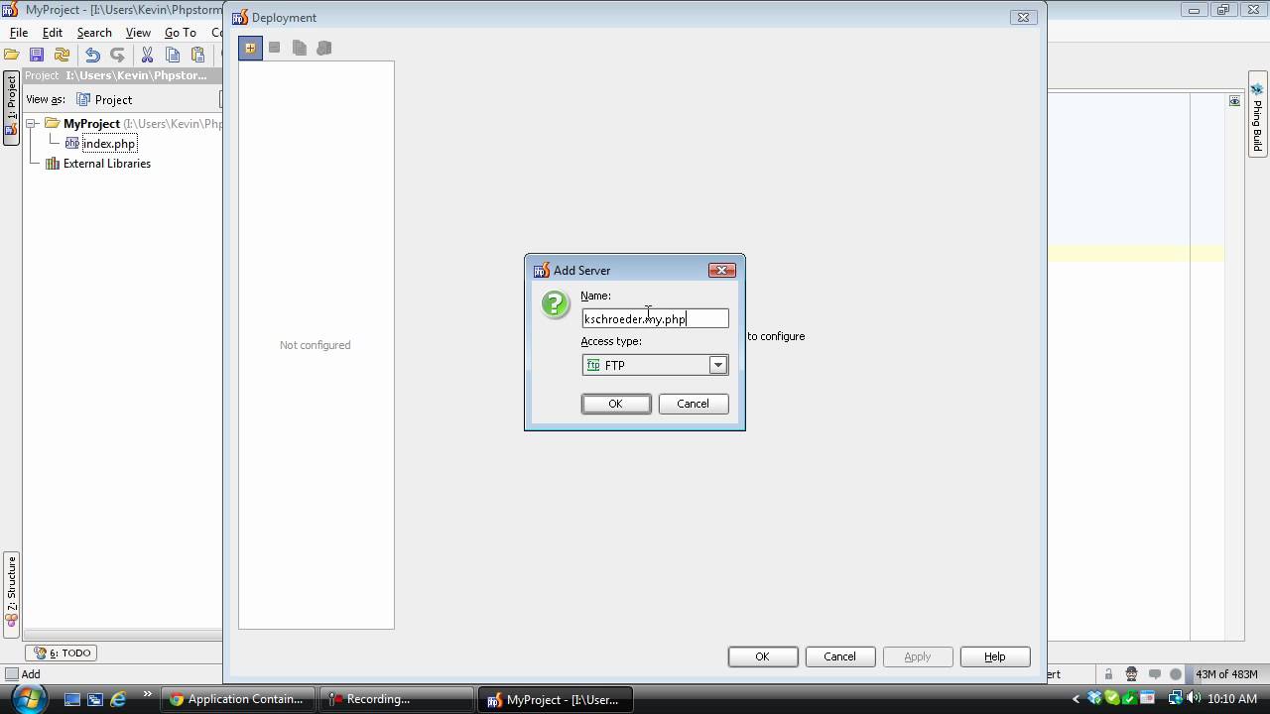The image size is (1270, 714).
Task: Click the copy server icon in Deployment toolbar
Action: click(x=300, y=48)
